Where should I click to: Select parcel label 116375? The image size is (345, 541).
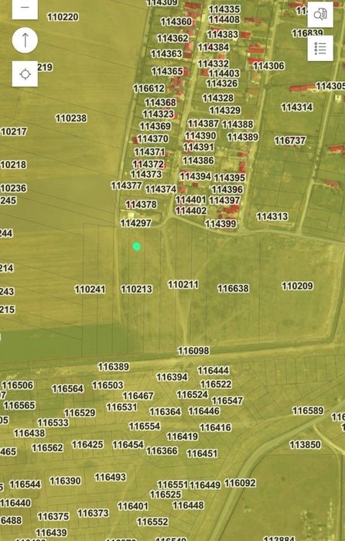click(x=53, y=517)
